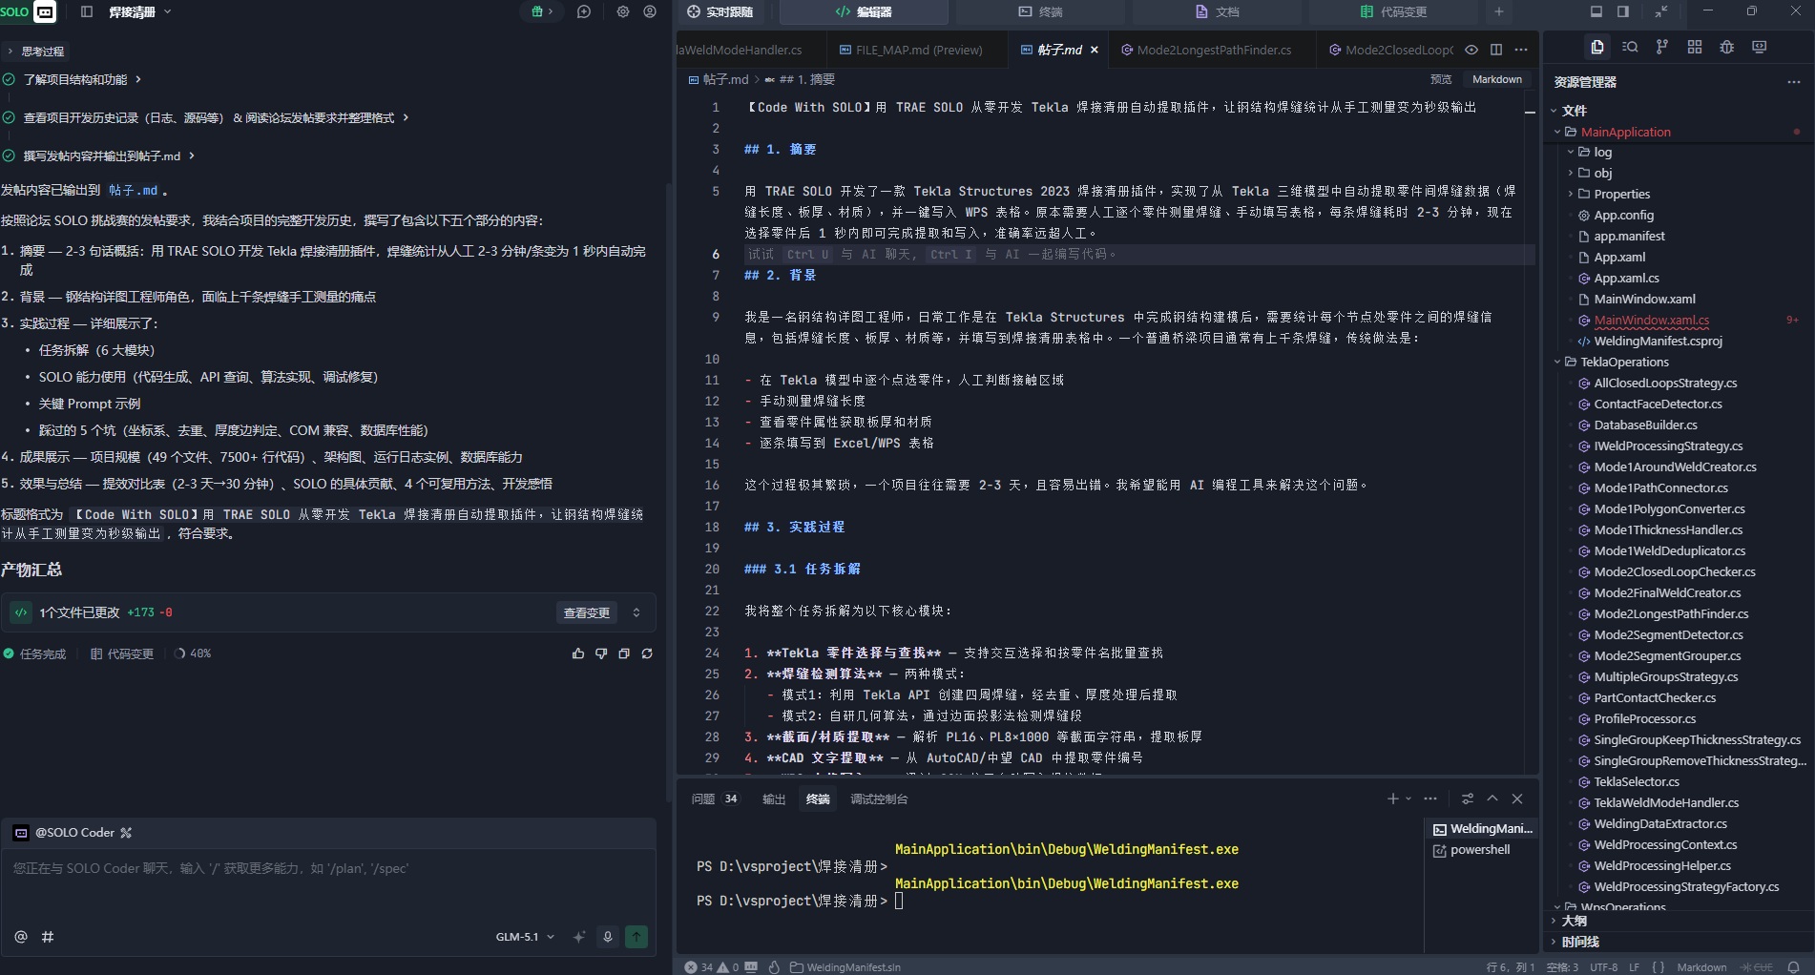Viewport: 1815px width, 975px height.
Task: Toggle the bottom panel layout icon
Action: (x=1596, y=11)
